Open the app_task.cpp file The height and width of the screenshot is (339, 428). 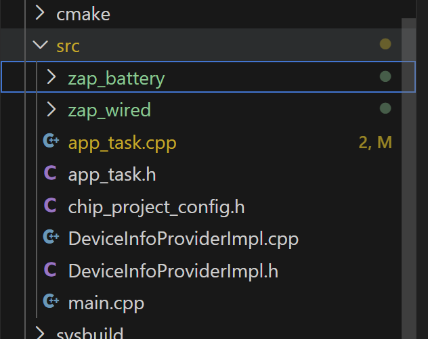(x=122, y=143)
